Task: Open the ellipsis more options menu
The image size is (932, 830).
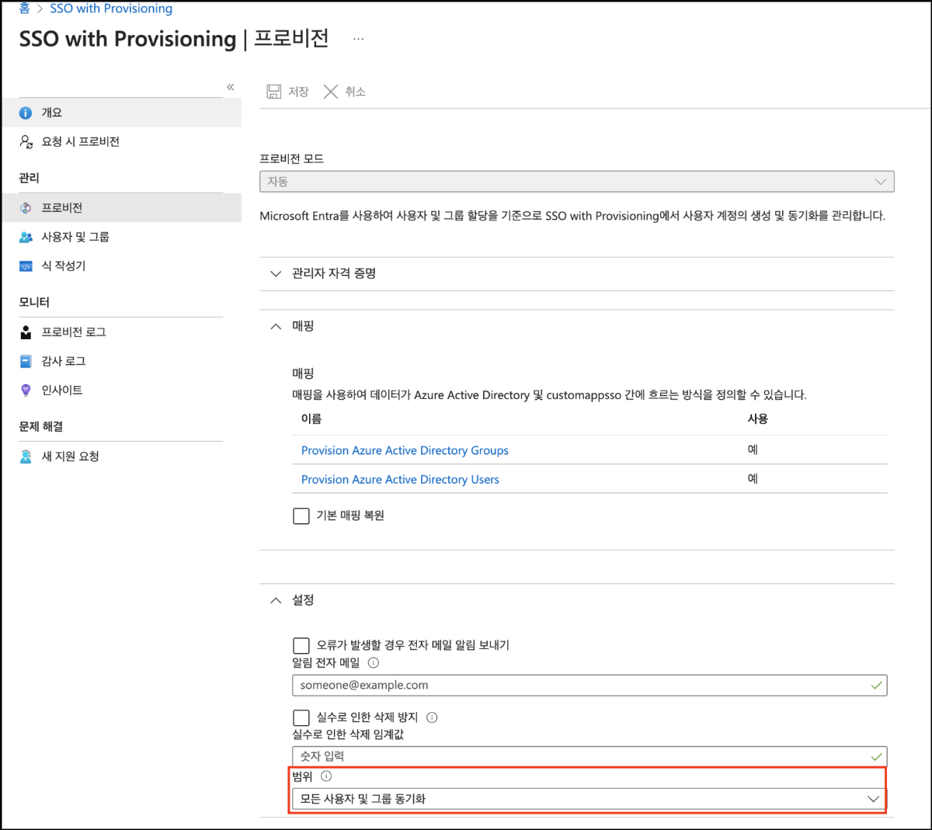Action: [358, 39]
